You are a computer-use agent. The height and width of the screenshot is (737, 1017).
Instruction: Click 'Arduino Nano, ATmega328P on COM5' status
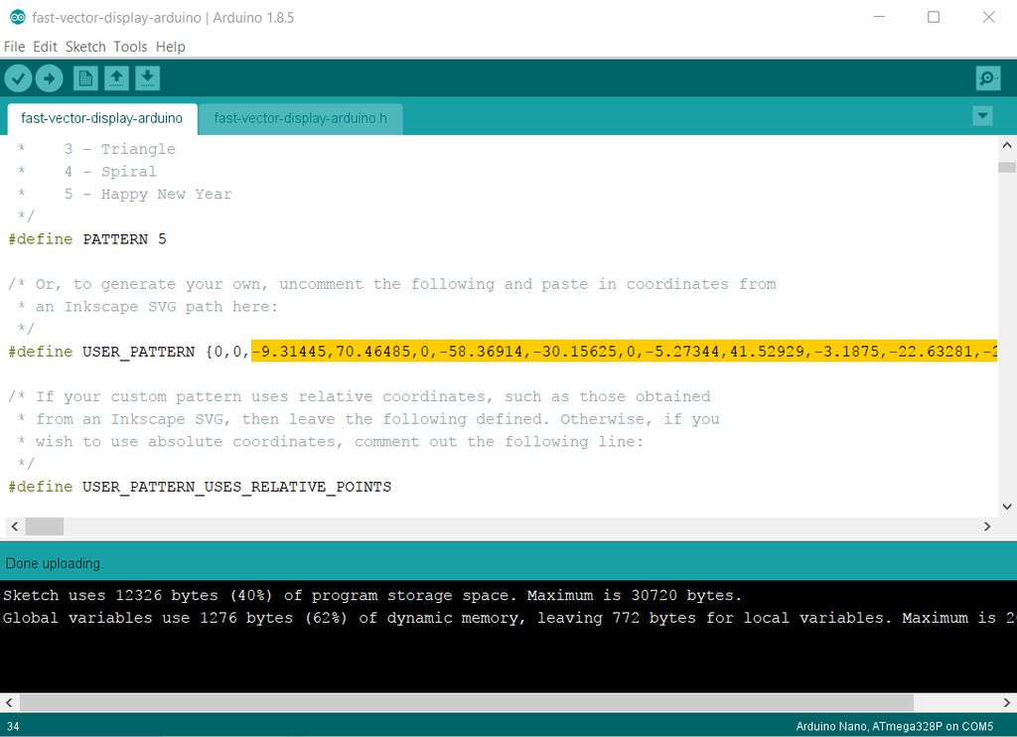pyautogui.click(x=895, y=727)
